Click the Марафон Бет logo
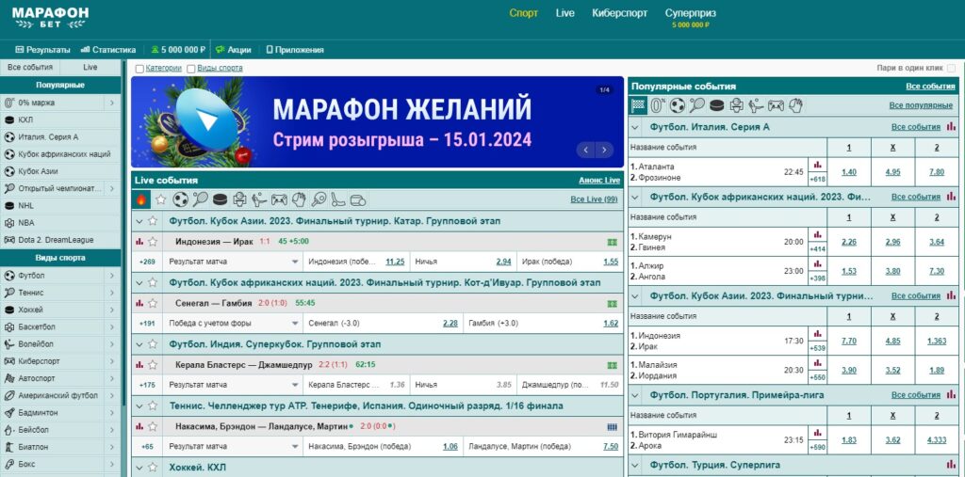Image resolution: width=965 pixels, height=477 pixels. [51, 18]
